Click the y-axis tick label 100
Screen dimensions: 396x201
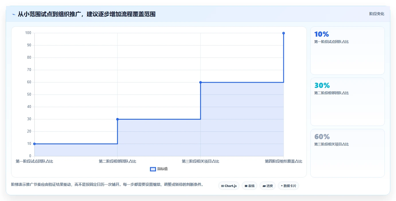(28, 33)
